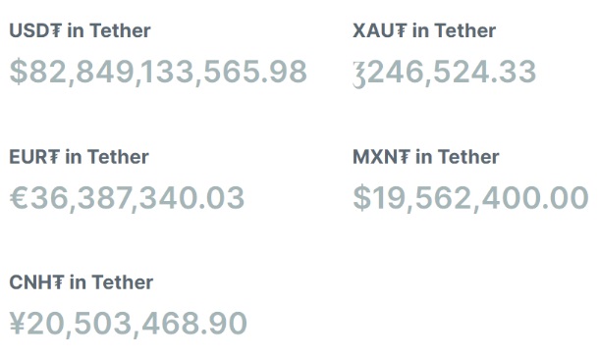
Task: Click the troy ounce symbol before 246,524.33
Action: 359,75
